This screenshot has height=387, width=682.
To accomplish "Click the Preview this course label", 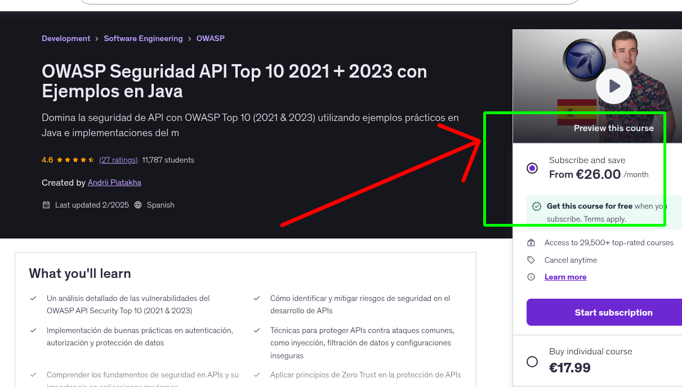I will 614,128.
